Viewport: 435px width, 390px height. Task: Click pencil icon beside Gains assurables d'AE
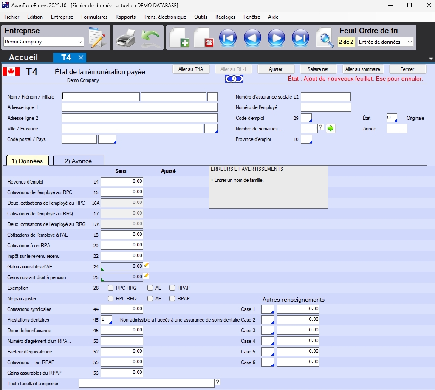point(147,265)
